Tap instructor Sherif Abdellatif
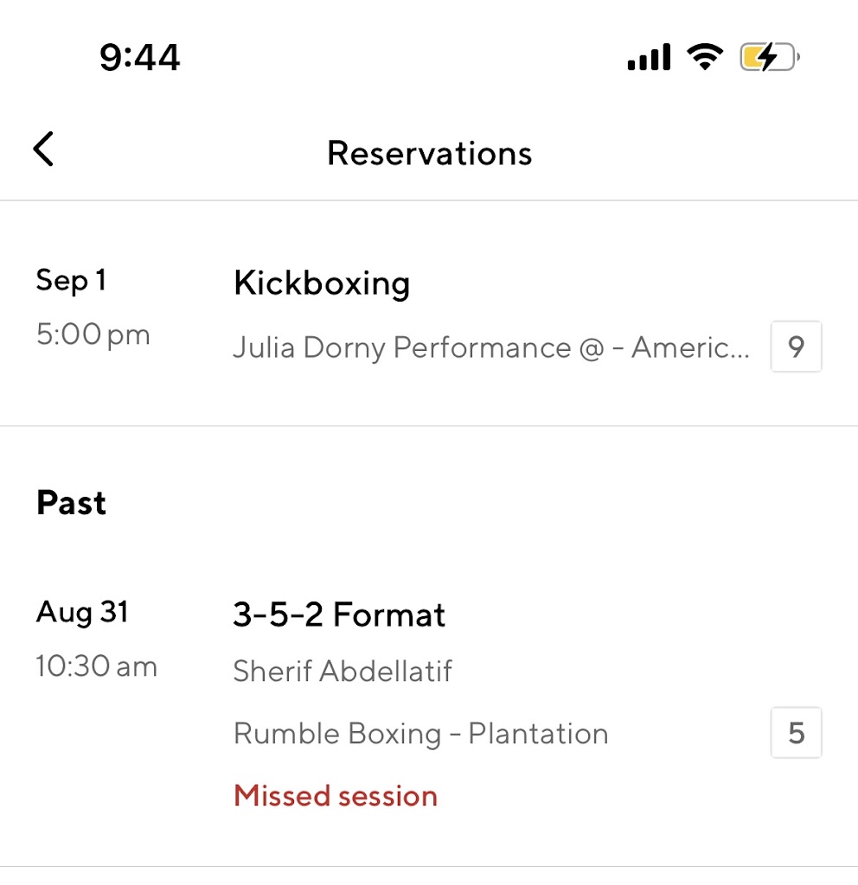Viewport: 858px width, 885px height. 343,671
